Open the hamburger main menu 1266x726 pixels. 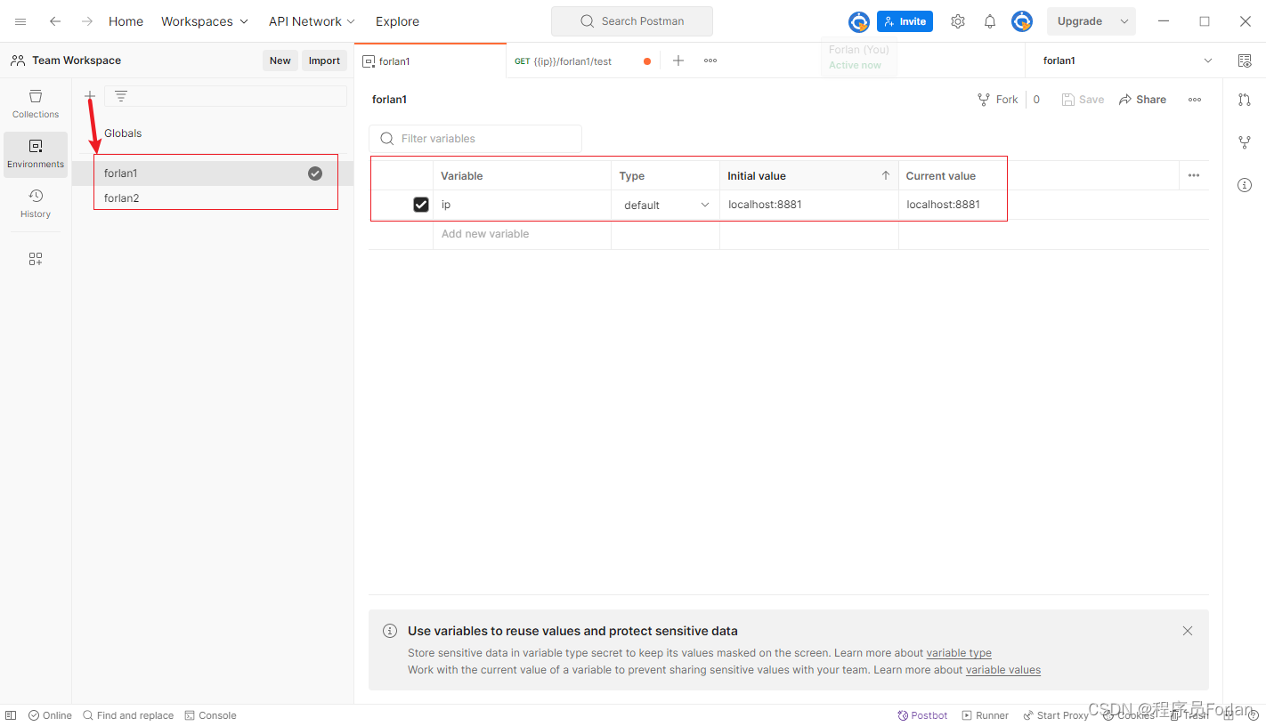[20, 21]
